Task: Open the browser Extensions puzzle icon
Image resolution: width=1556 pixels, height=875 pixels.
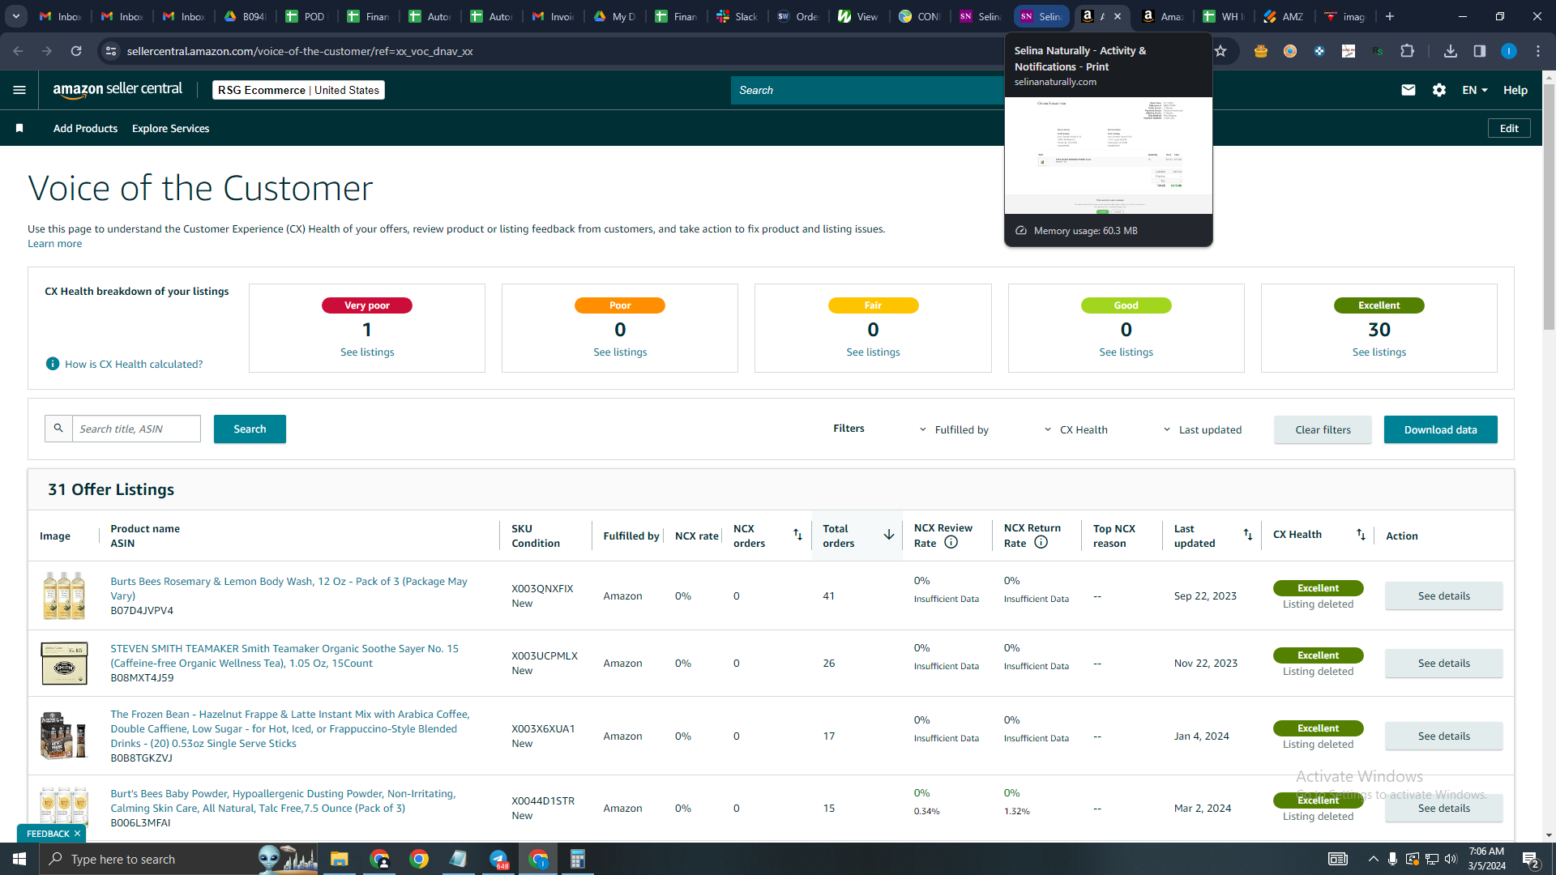Action: (x=1408, y=51)
